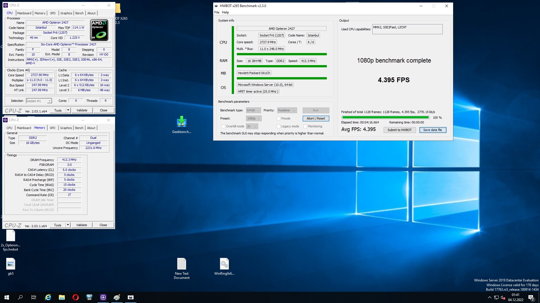Click the Hewlett-Packard 0A1Ch motherboard field
Image resolution: width=540 pixels, height=303 pixels.
click(x=254, y=73)
